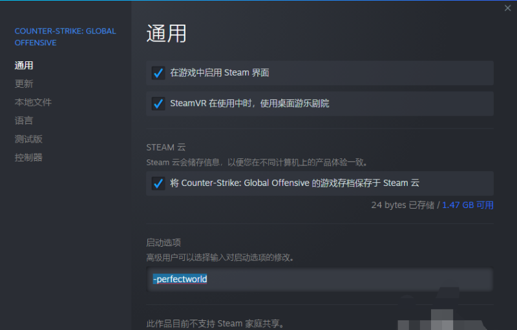Switch to the 更新 tab
The height and width of the screenshot is (330, 517).
(24, 84)
